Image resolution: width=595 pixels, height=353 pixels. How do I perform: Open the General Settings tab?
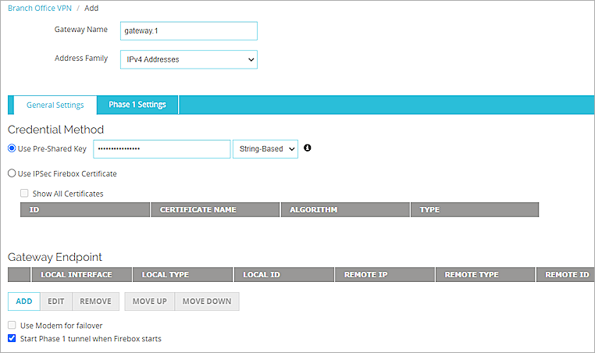(x=55, y=105)
